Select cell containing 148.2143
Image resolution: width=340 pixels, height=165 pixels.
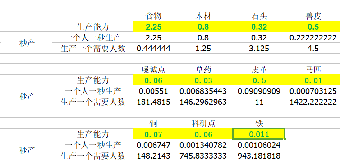tap(153, 156)
